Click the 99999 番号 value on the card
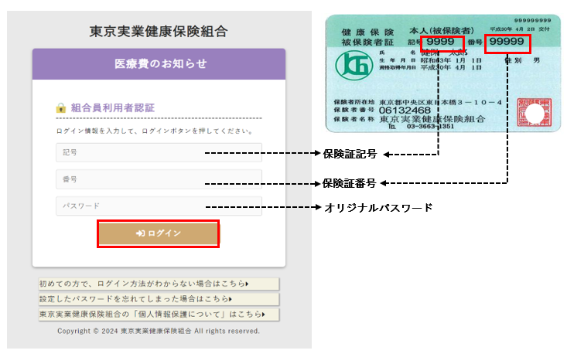Image resolution: width=567 pixels, height=364 pixels. click(507, 42)
